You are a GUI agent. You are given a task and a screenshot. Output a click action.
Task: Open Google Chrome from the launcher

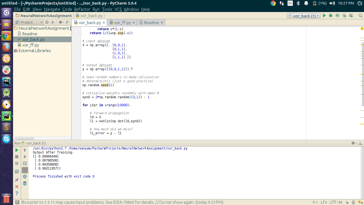(6, 36)
